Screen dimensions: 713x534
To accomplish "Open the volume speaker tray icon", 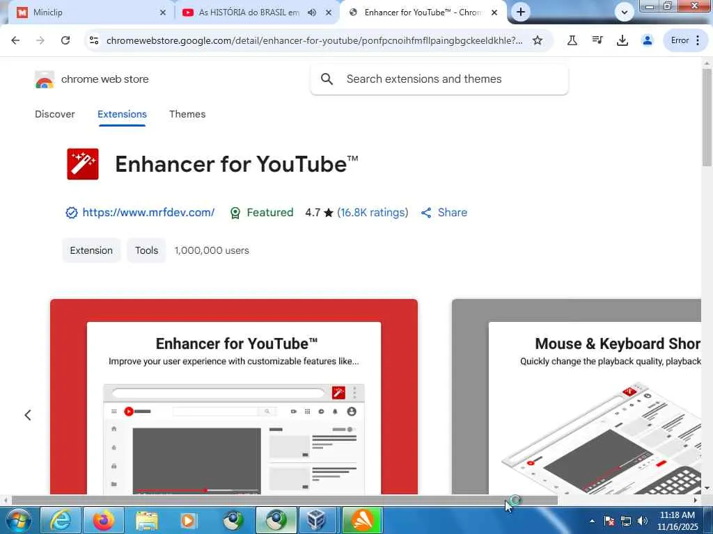I will (x=643, y=521).
